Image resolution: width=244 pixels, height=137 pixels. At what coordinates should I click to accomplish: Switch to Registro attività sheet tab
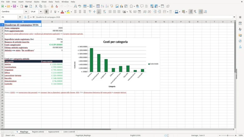pos(38,132)
